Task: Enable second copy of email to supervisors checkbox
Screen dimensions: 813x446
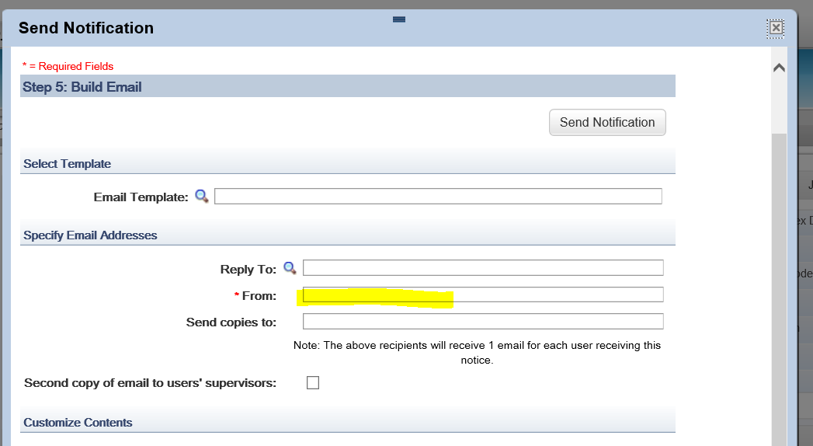Action: (313, 383)
